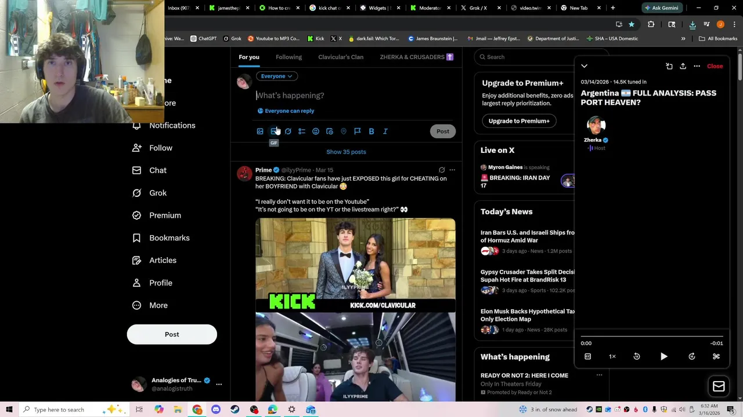
Task: Click the dock/pop-out icon in Space player
Action: pyautogui.click(x=669, y=66)
